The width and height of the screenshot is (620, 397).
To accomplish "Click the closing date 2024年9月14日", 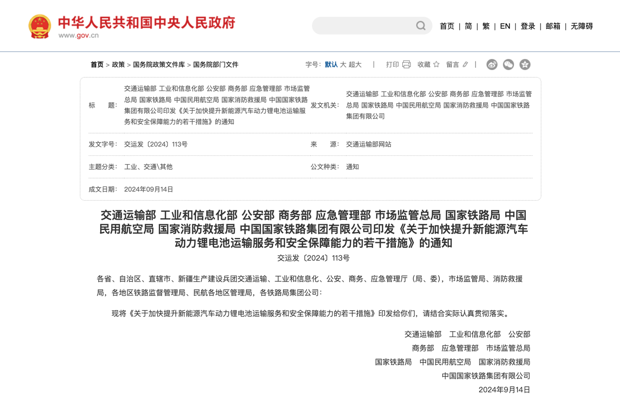I will click(x=504, y=390).
